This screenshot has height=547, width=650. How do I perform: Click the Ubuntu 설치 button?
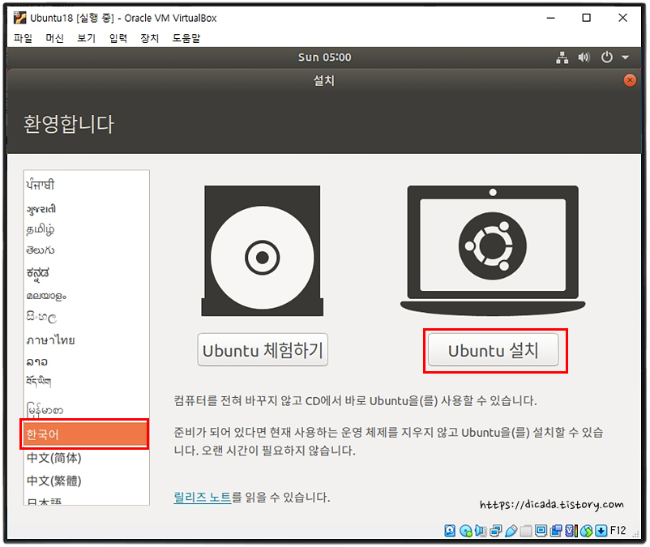click(493, 350)
